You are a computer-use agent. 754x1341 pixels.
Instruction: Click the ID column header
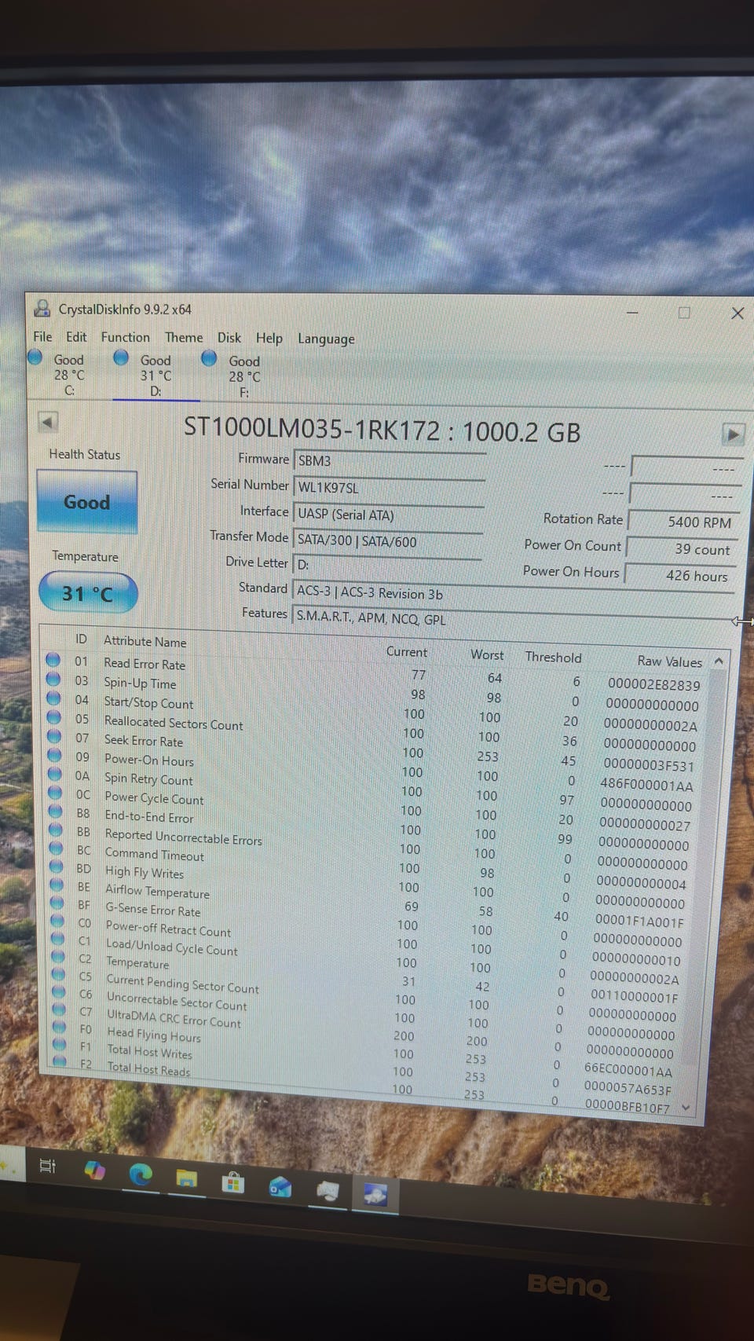[82, 639]
